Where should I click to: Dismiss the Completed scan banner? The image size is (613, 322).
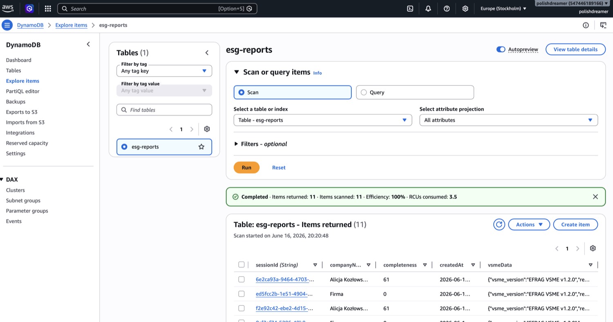595,197
